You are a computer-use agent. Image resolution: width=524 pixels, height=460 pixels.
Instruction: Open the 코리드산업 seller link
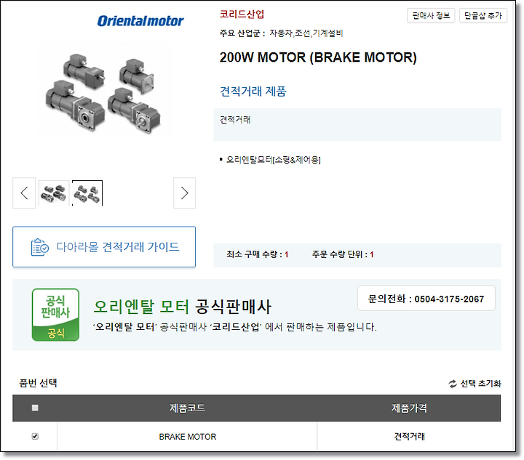pyautogui.click(x=242, y=14)
